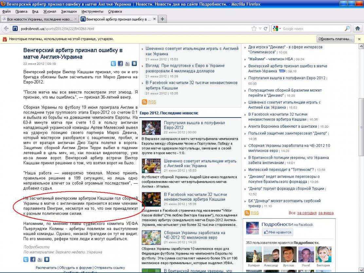Open the Инструменты menu
The height and width of the screenshot is (273, 364).
(92, 11)
